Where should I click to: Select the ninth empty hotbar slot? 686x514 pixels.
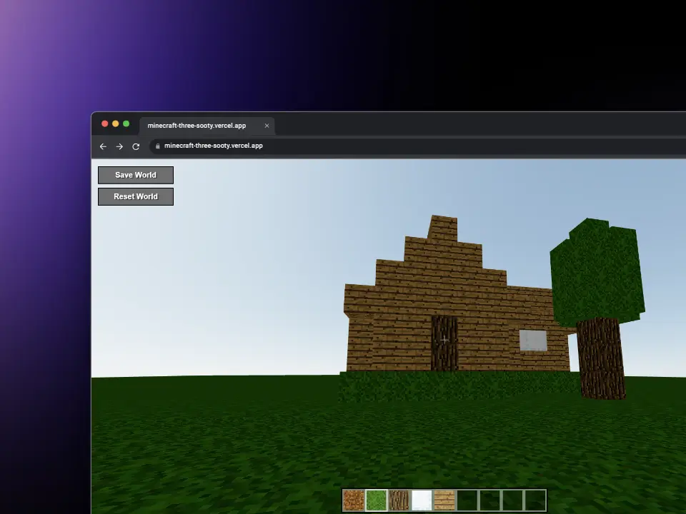(535, 500)
